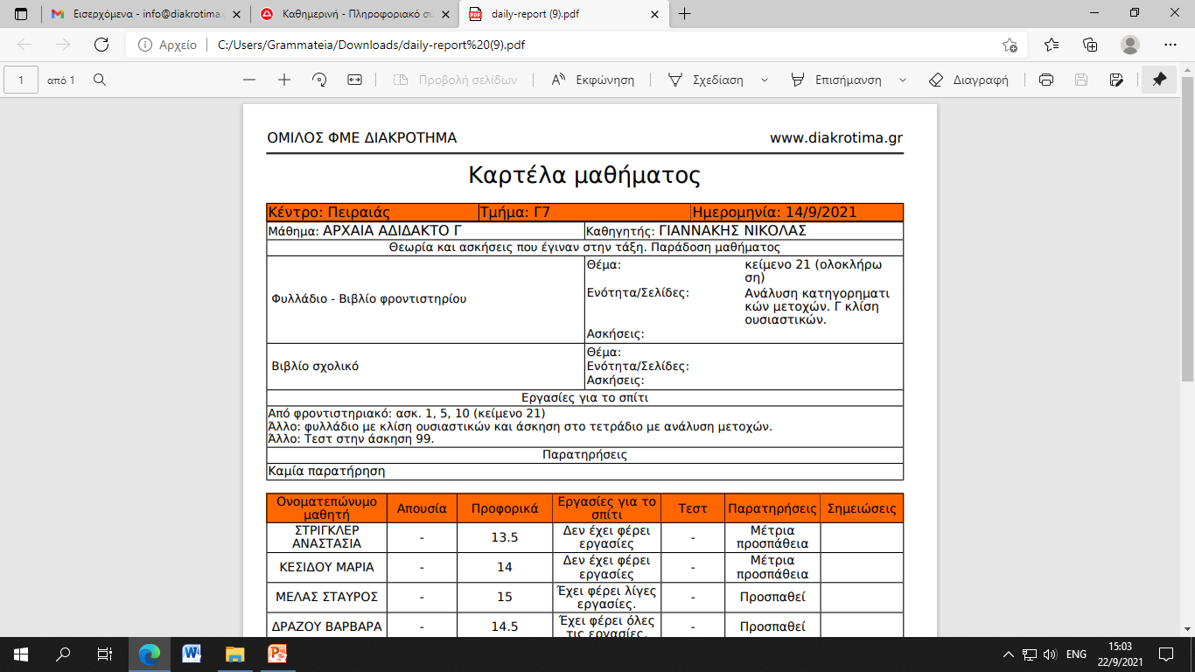This screenshot has height=672, width=1195.
Task: Open the browser settings ellipsis menu
Action: [1169, 44]
